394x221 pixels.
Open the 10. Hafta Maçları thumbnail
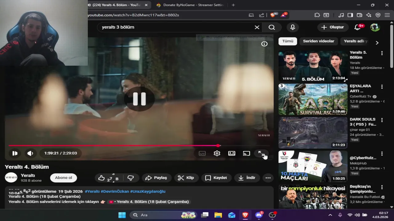click(x=313, y=166)
